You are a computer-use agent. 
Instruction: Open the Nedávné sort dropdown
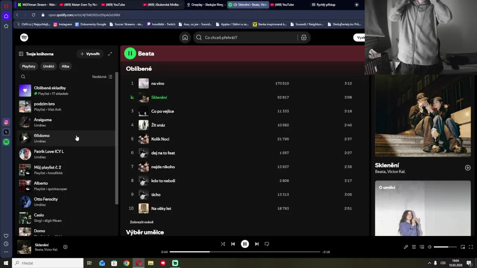(102, 77)
